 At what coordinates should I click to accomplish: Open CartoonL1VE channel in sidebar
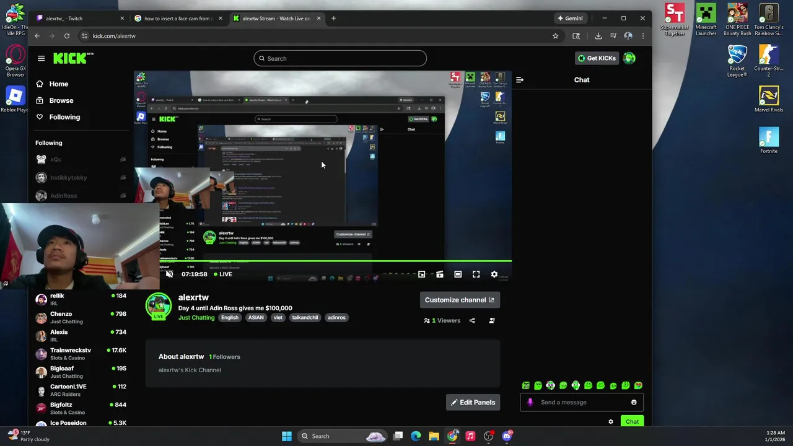pyautogui.click(x=81, y=390)
